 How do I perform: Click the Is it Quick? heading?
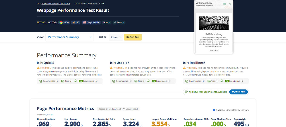tap(46, 63)
